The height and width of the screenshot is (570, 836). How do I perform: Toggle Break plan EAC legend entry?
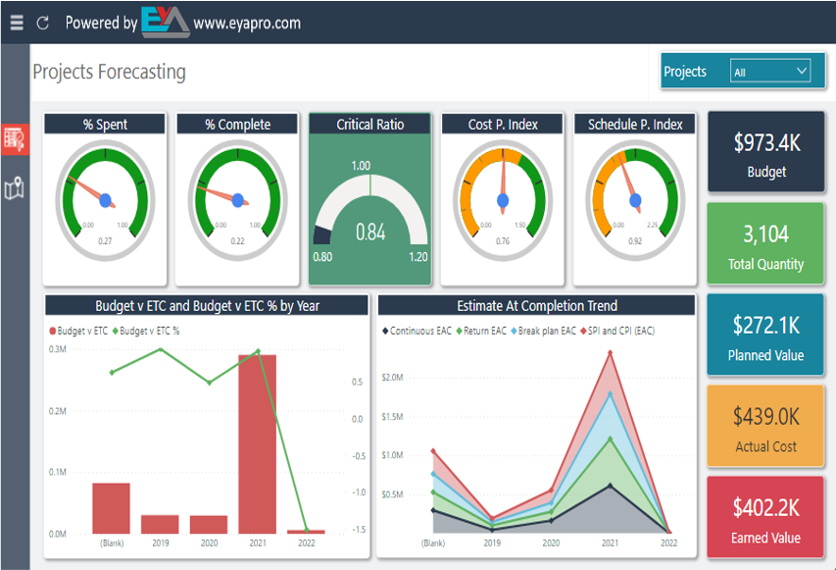coord(543,331)
